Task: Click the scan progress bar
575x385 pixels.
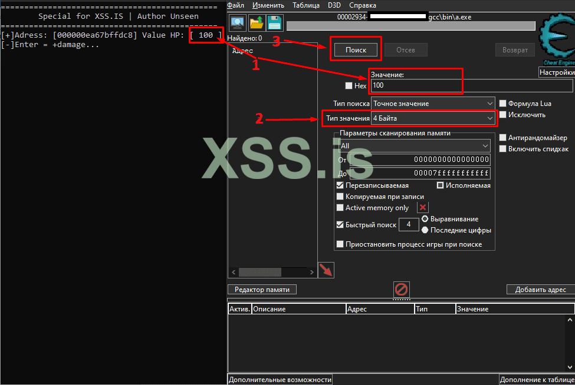Action: (x=410, y=26)
